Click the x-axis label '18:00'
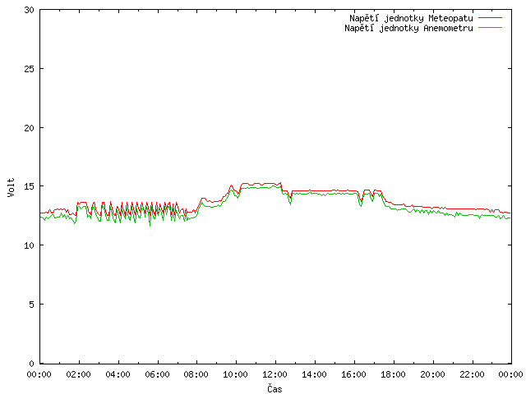 (393, 374)
